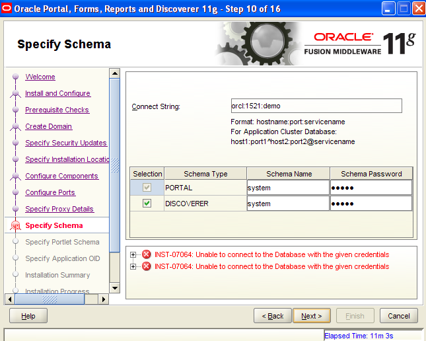Click the Specify Installation Location bullet icon
The width and height of the screenshot is (426, 341).
click(x=15, y=159)
